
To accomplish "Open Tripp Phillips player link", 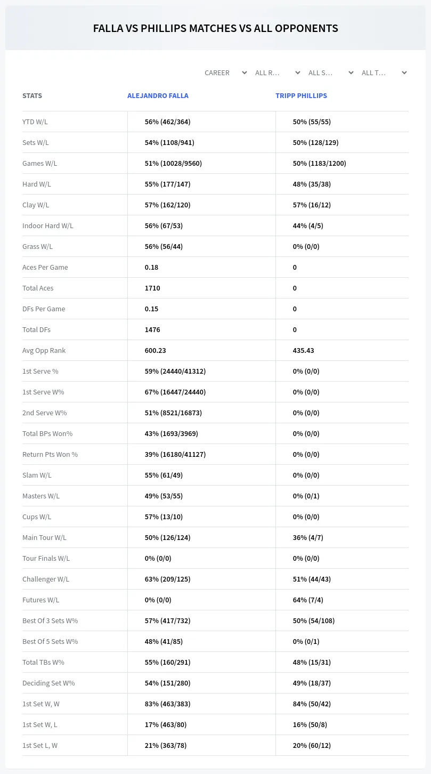I will point(301,96).
